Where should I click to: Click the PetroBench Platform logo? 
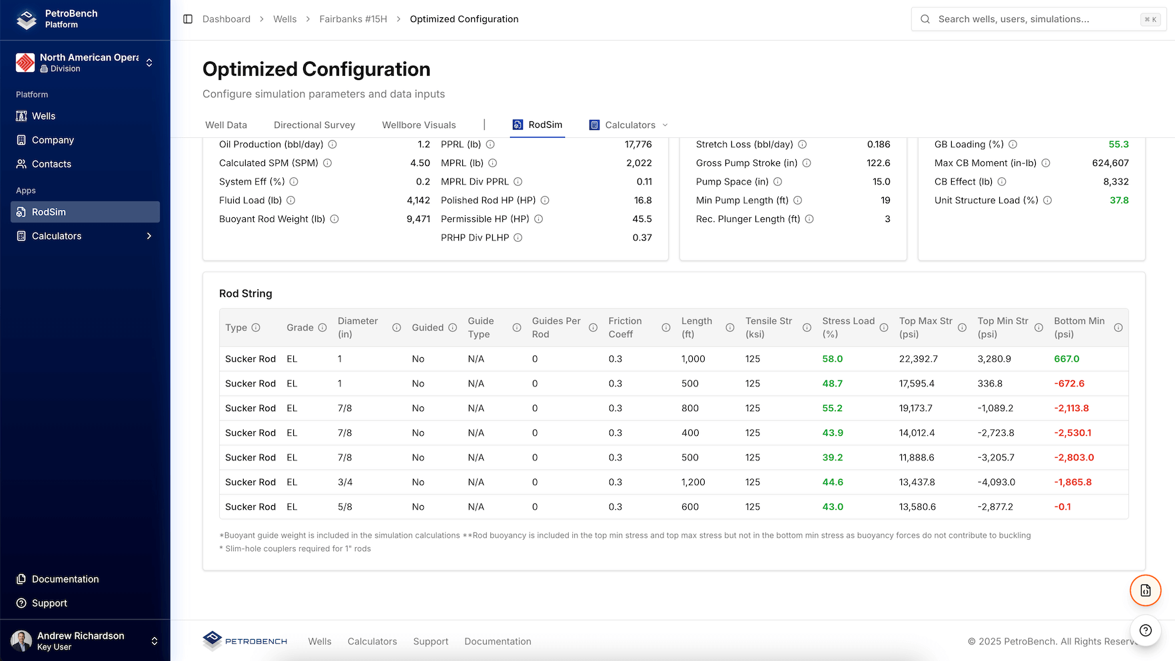27,19
